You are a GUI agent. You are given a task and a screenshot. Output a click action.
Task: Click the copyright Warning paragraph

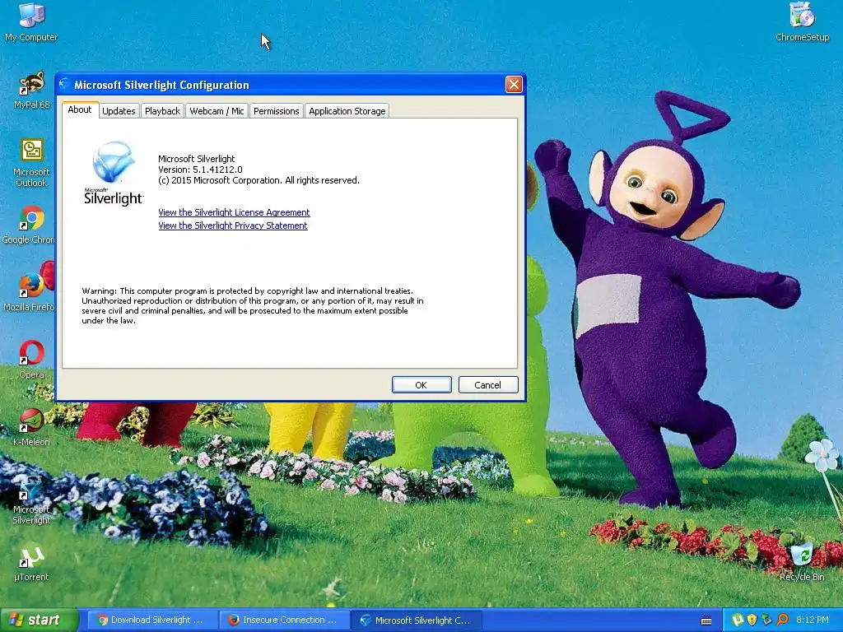point(253,306)
